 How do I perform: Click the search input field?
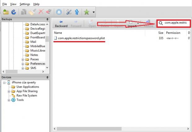[x=175, y=23]
